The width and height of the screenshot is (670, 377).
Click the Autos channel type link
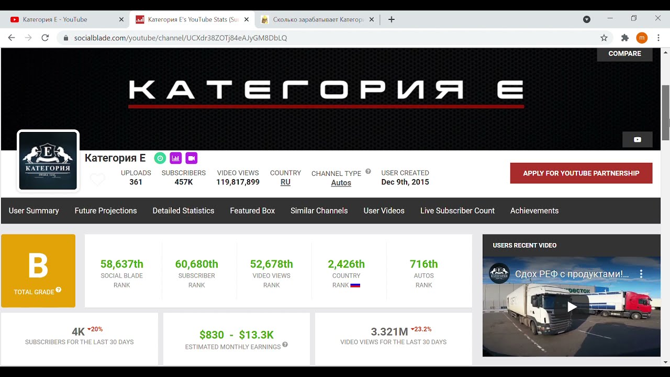[341, 183]
